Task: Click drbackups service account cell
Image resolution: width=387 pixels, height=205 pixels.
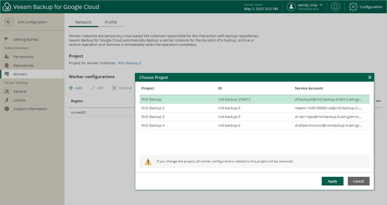Action: (x=328, y=99)
